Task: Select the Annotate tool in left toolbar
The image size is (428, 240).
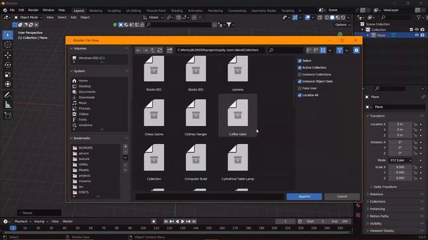Action: pyautogui.click(x=7, y=95)
